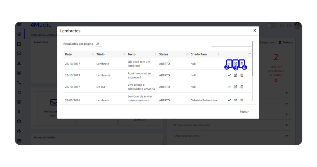The width and height of the screenshot is (317, 167).
Task: Expand the Tempo médio atendimento panel
Action: point(287,125)
